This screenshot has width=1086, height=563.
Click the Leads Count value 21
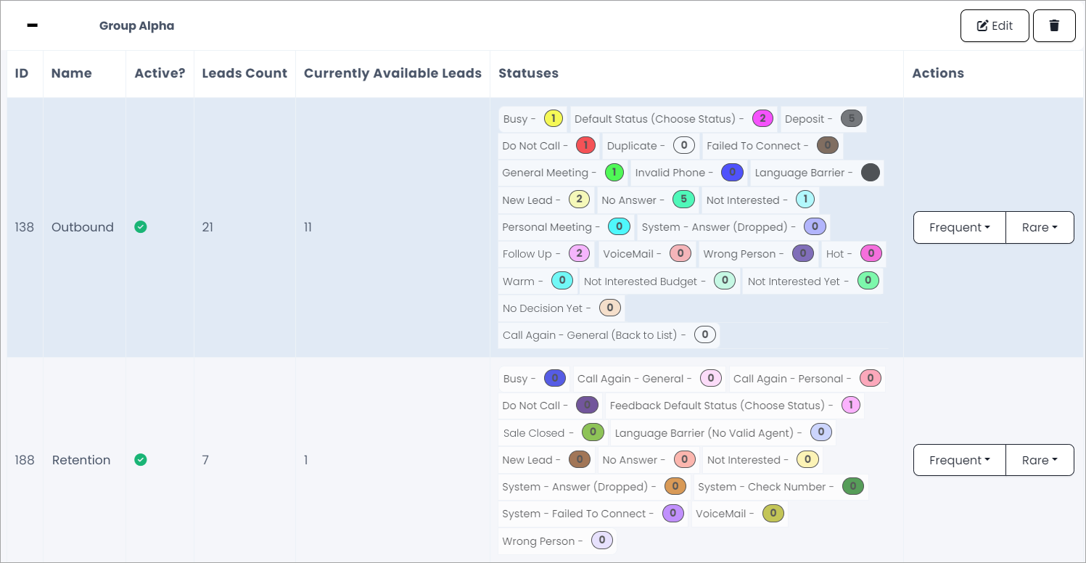coord(207,227)
